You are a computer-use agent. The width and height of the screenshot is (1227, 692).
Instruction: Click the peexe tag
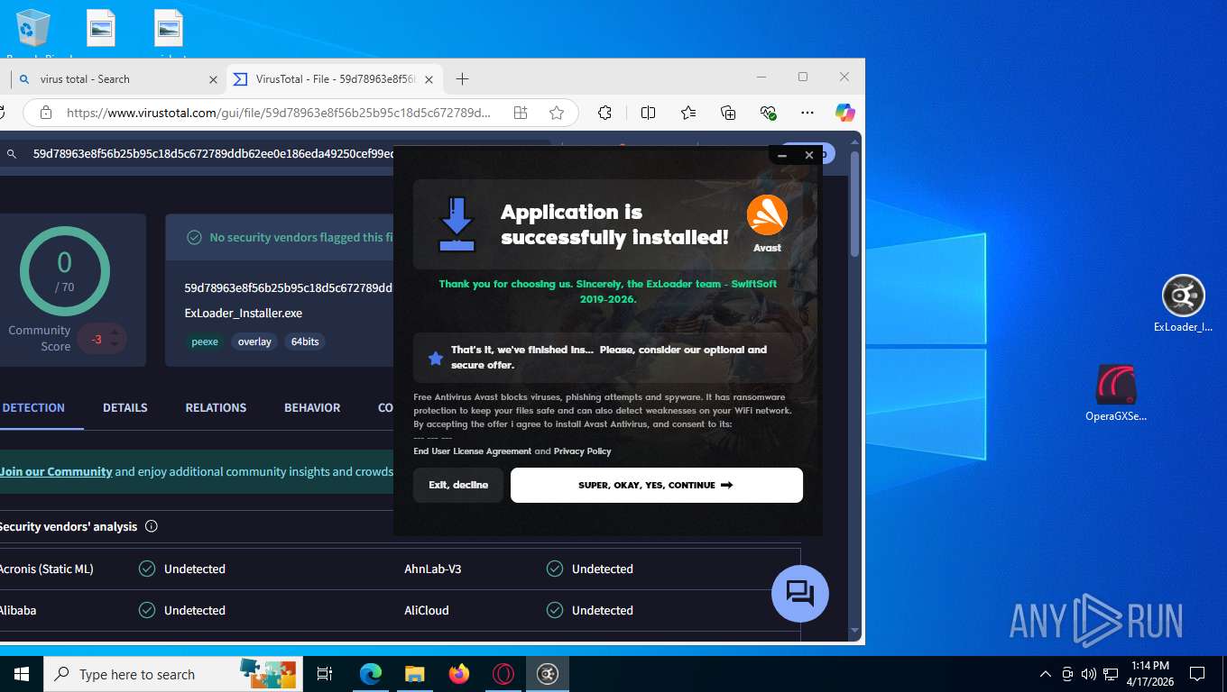click(x=205, y=341)
